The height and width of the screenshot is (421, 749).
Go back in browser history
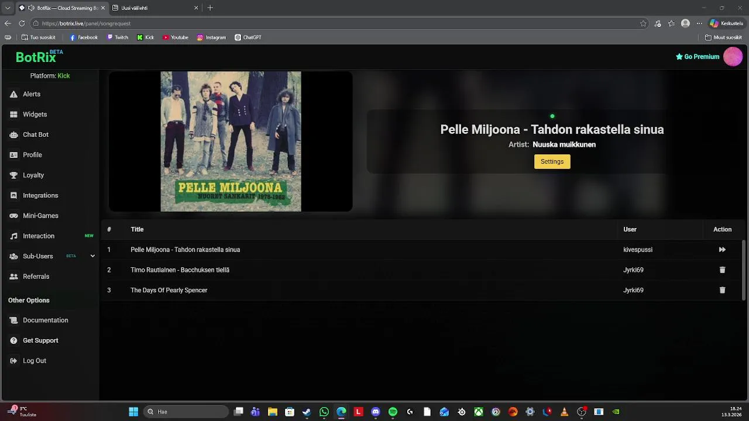8,23
